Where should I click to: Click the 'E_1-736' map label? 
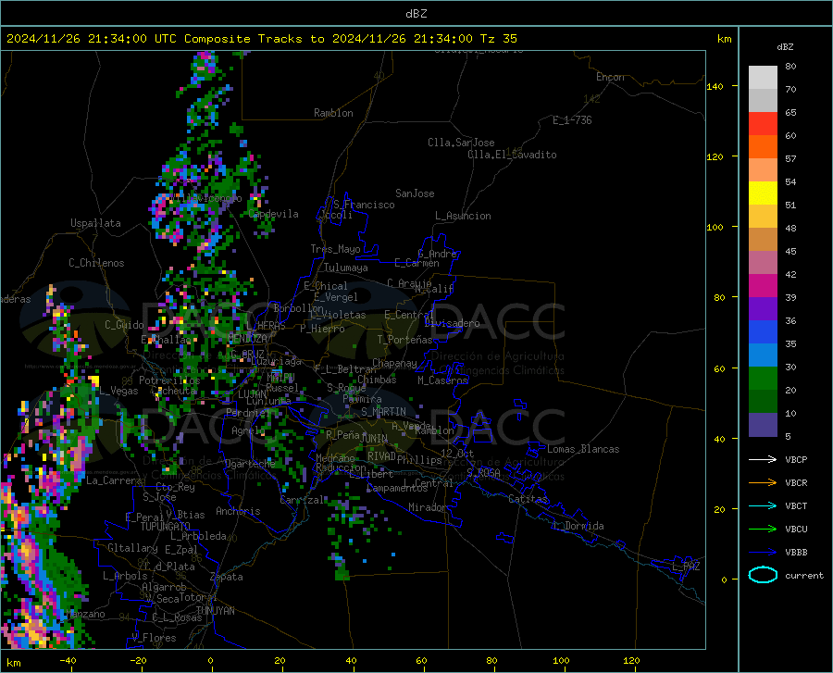[572, 120]
